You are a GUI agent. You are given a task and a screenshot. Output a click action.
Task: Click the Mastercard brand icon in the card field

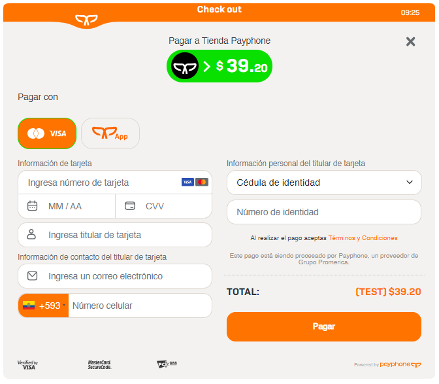[202, 183]
